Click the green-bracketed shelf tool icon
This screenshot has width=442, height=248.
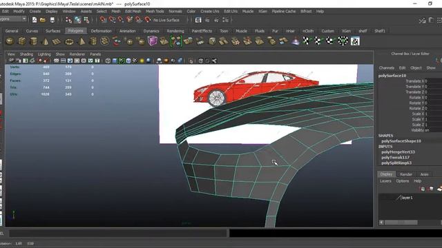176,41
